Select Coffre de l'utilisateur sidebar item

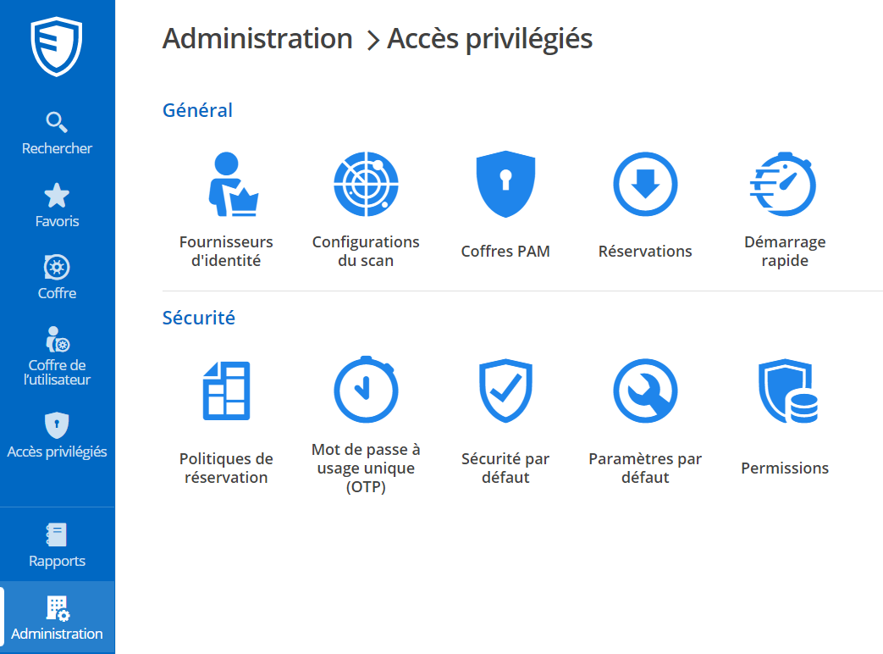pos(57,356)
